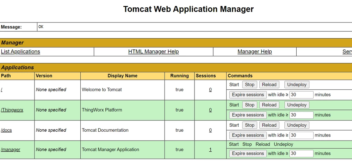Open the root path "/" link
352x163 pixels.
coord(1,90)
